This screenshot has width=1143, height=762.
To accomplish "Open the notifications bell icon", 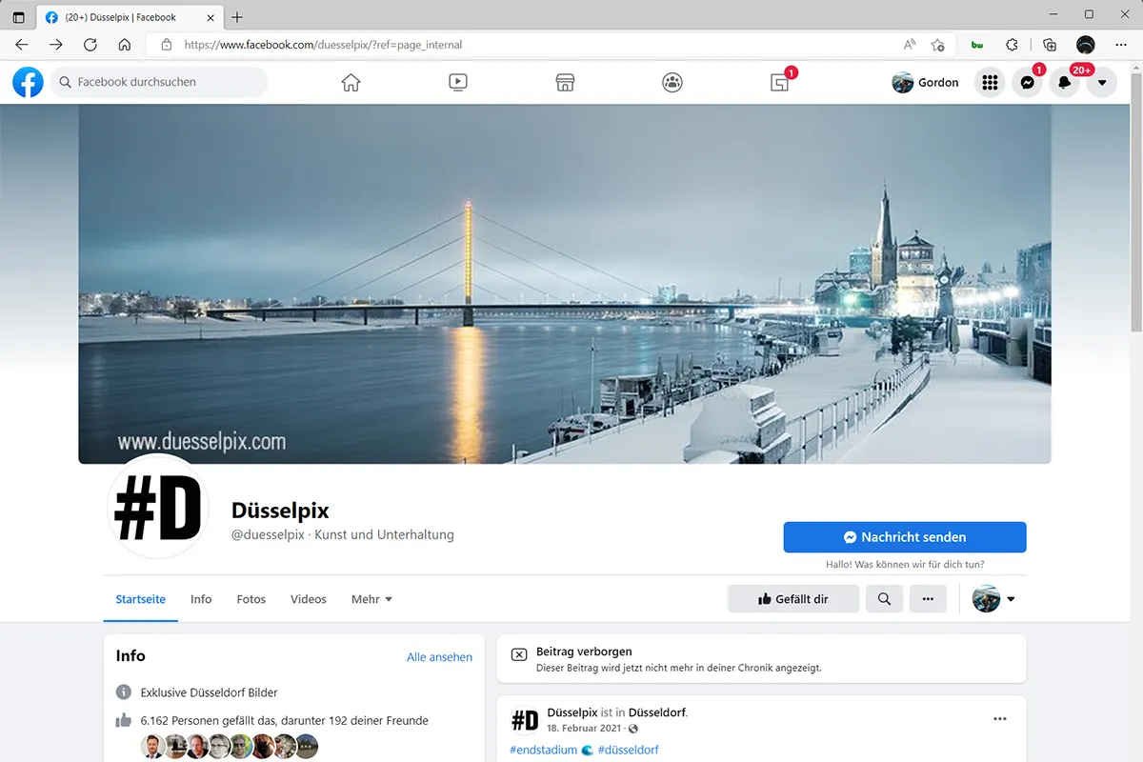I will pyautogui.click(x=1065, y=83).
